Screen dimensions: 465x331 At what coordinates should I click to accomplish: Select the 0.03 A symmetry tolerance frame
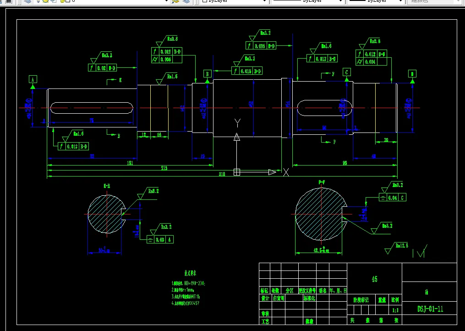point(160,240)
